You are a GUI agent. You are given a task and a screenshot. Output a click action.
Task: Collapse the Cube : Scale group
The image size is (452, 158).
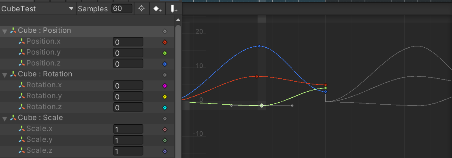pyautogui.click(x=4, y=119)
